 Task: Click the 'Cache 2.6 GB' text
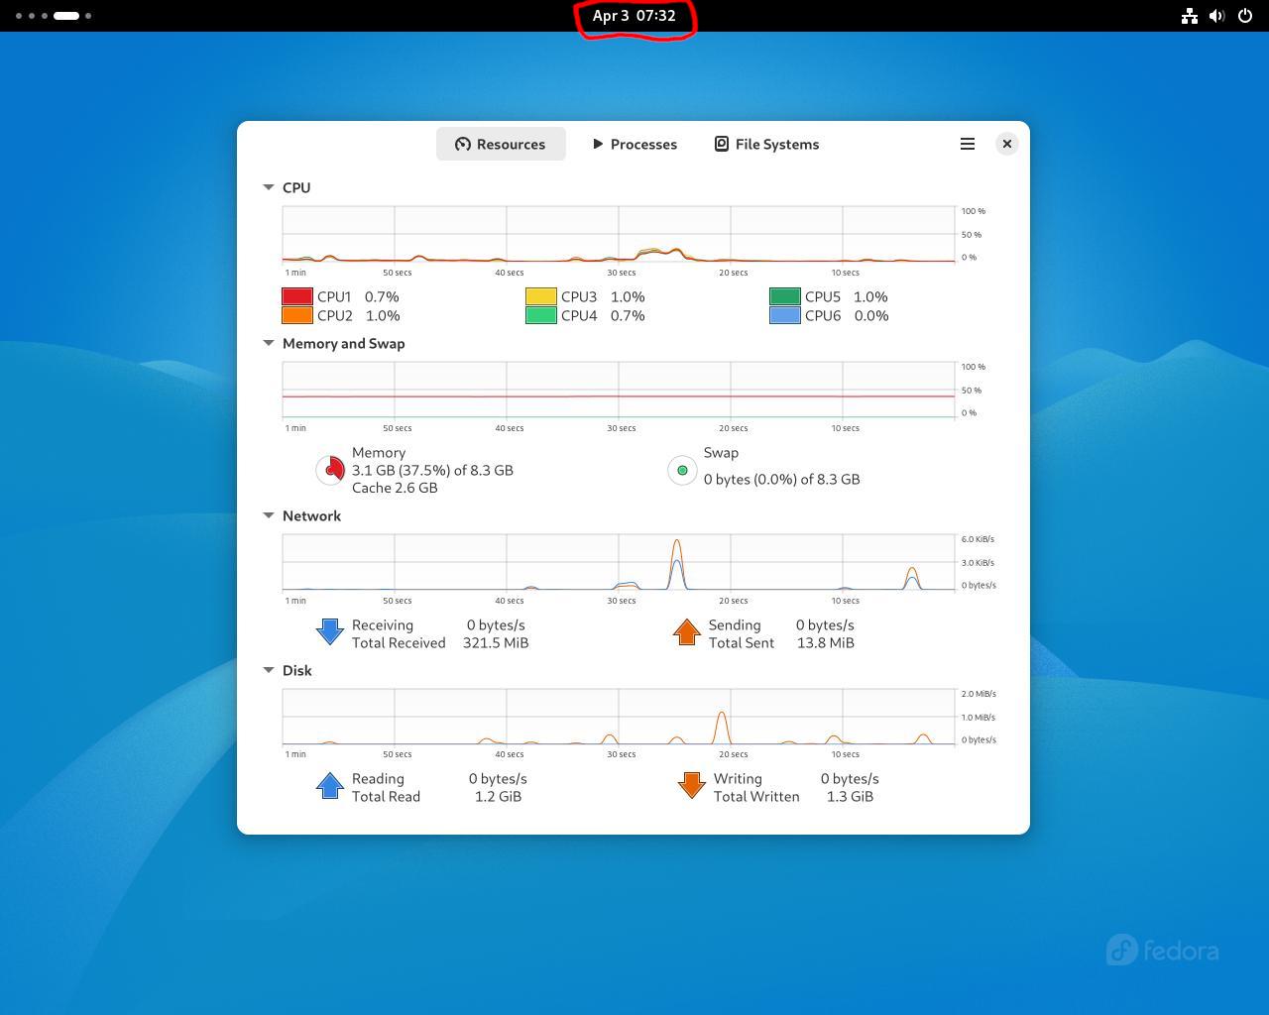(x=395, y=488)
